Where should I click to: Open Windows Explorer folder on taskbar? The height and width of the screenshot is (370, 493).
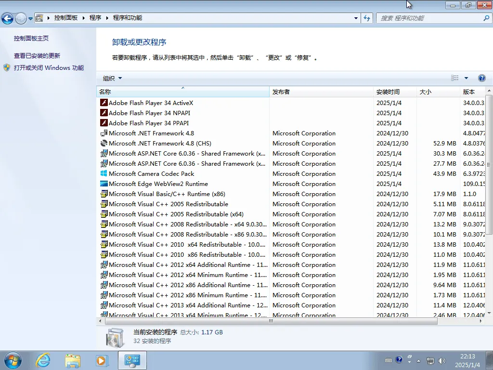tap(73, 360)
